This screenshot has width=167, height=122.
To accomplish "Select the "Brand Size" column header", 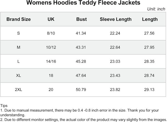I will click(19, 20).
